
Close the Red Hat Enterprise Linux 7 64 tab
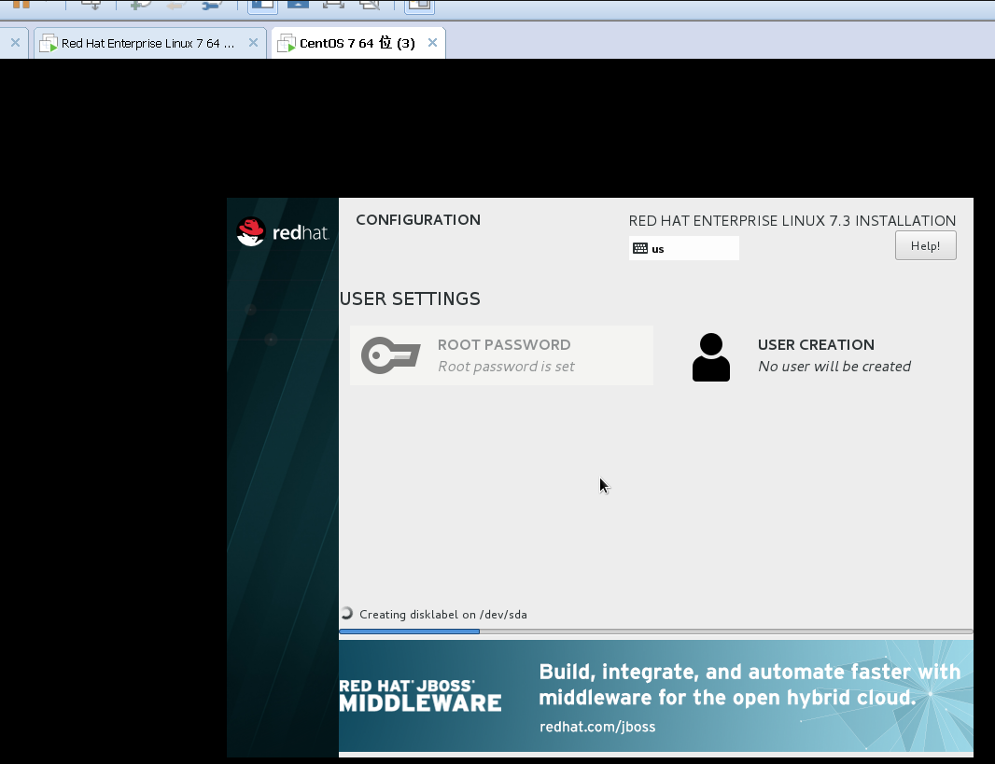pyautogui.click(x=253, y=43)
